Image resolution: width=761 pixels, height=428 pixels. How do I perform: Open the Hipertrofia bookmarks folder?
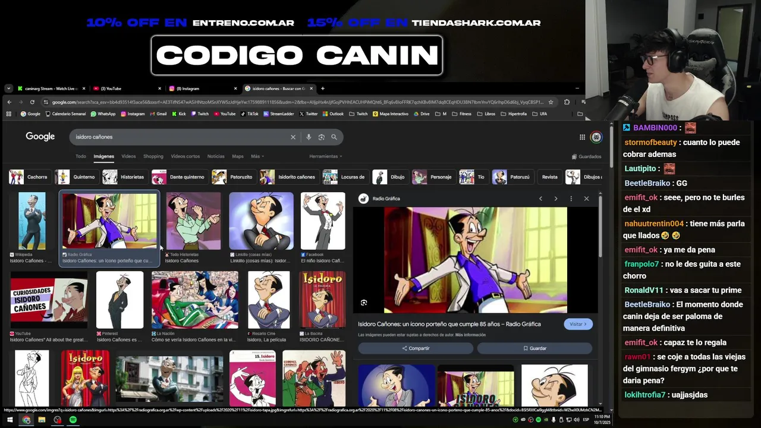coord(514,114)
